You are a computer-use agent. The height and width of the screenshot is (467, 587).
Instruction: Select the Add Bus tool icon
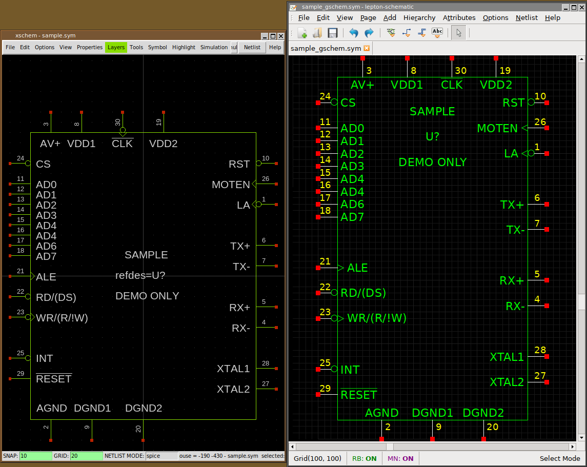click(x=422, y=33)
